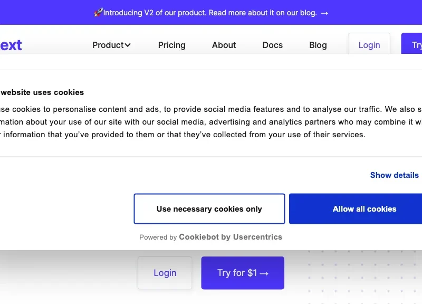This screenshot has width=422, height=304.
Task: Choose Use necessary cookies only
Action: tap(209, 209)
